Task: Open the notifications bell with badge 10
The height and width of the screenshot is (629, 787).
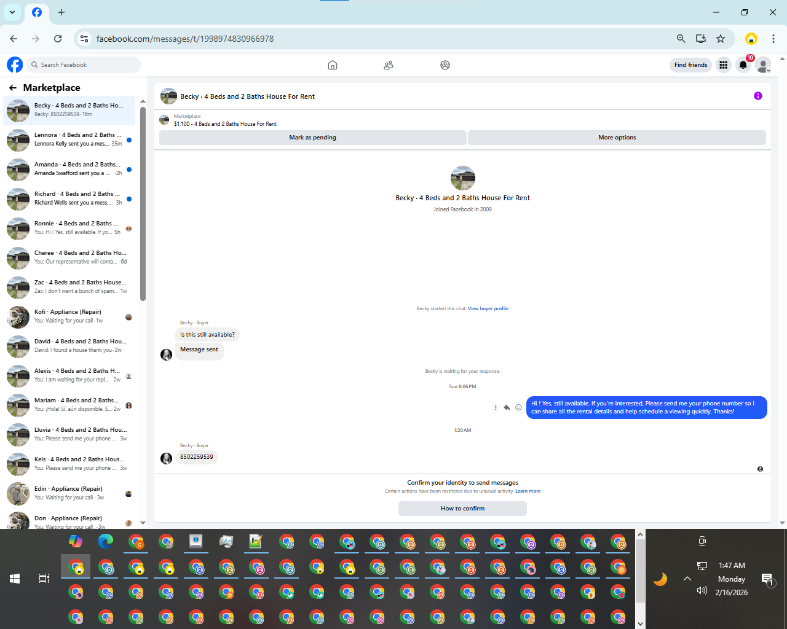Action: point(743,65)
